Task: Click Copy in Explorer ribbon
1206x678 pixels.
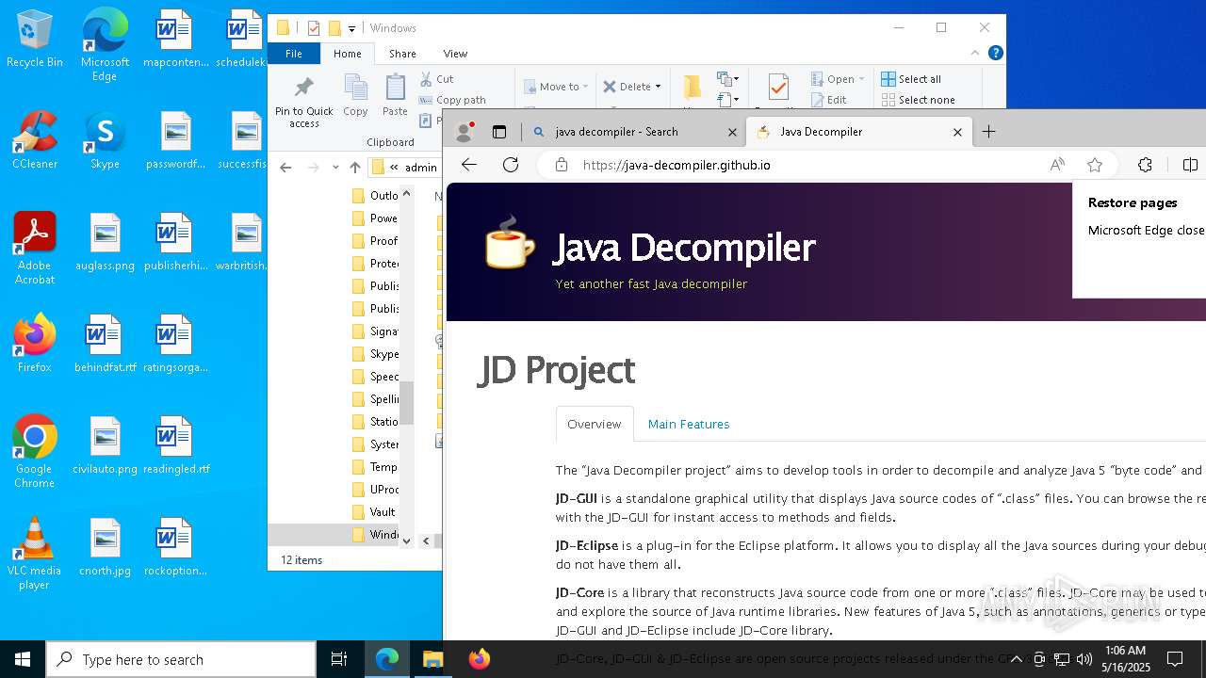Action: (x=355, y=96)
